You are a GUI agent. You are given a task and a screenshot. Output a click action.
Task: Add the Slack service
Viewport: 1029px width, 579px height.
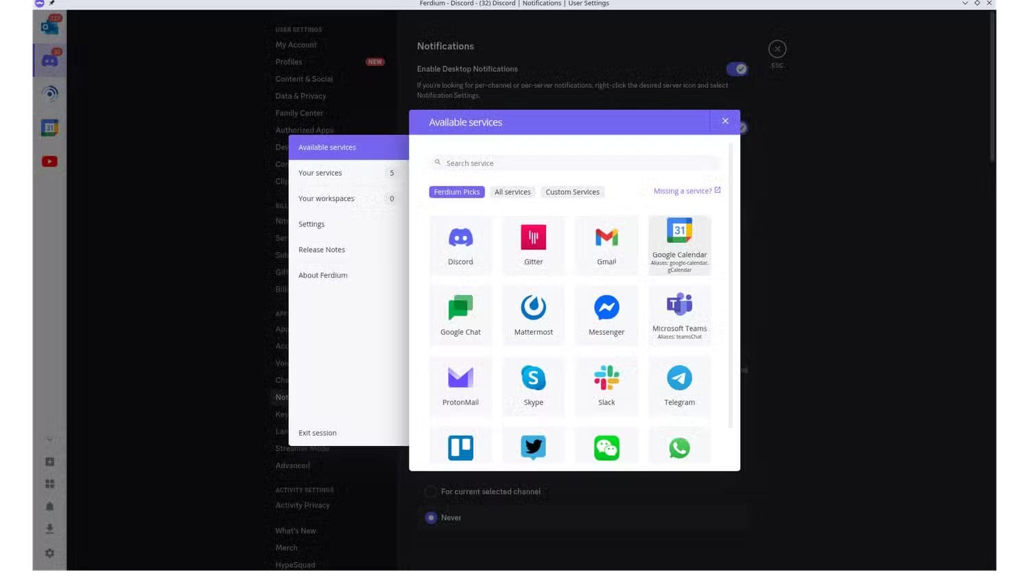[606, 386]
